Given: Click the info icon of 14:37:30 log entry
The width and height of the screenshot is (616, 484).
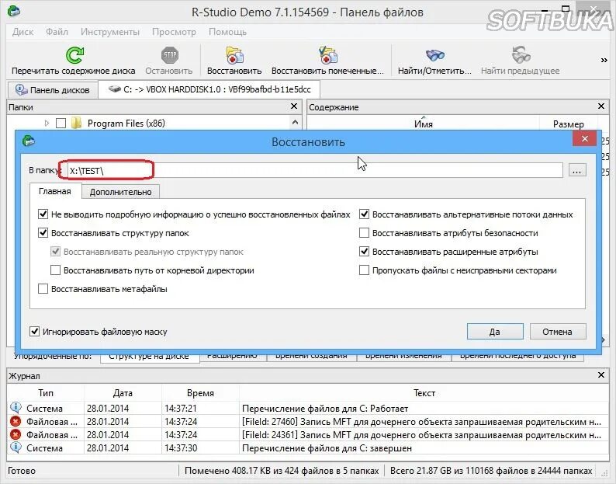Looking at the screenshot, I should pyautogui.click(x=16, y=447).
